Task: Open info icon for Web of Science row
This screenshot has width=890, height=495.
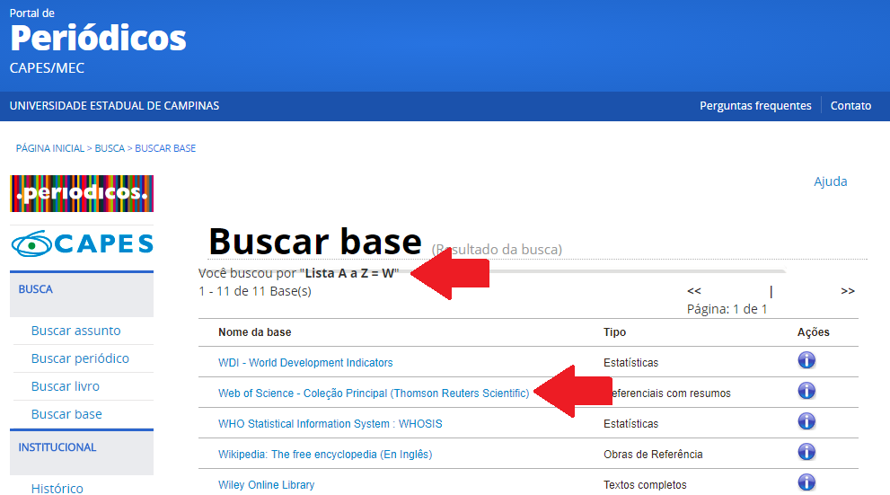Action: coord(806,391)
